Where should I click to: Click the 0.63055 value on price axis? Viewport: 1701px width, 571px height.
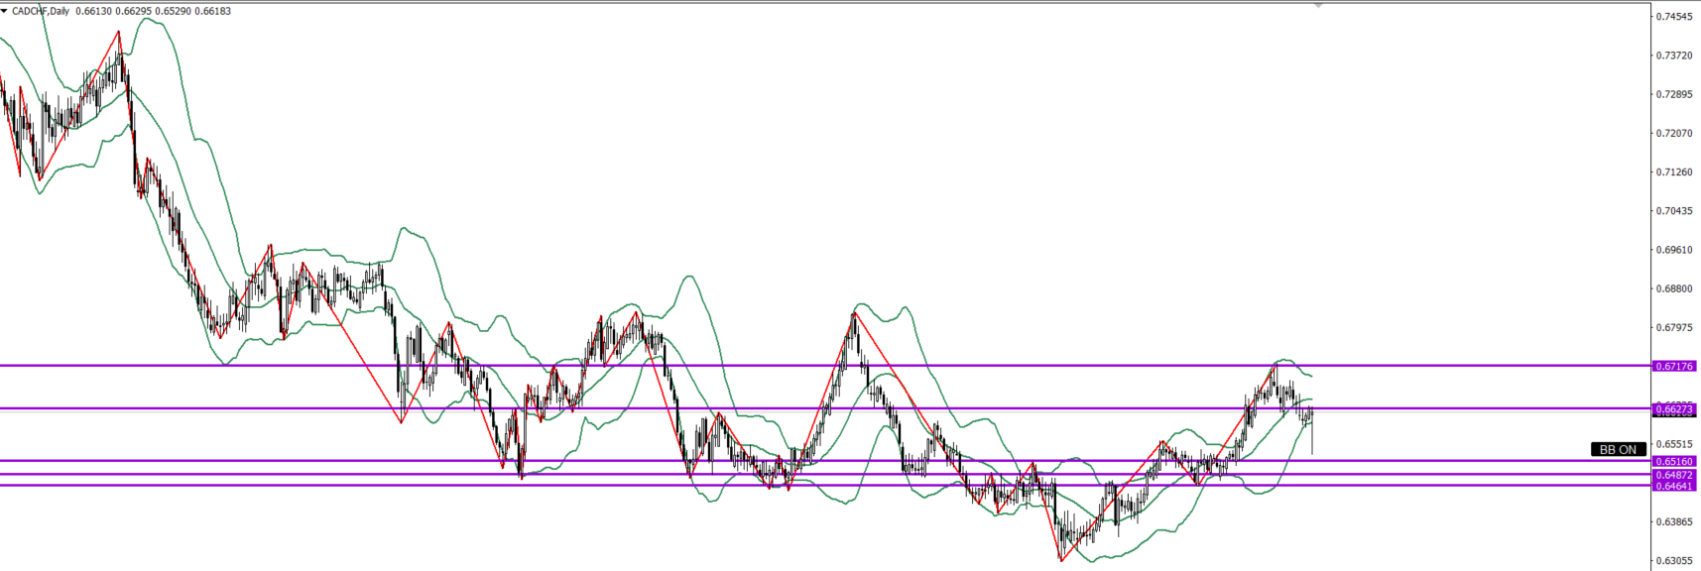(x=1674, y=560)
